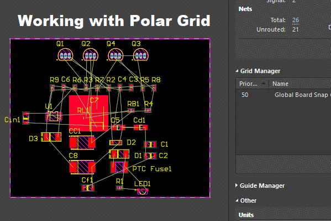331x221 pixels.
Task: Select resistor R8 footprint
Action: coord(154,88)
